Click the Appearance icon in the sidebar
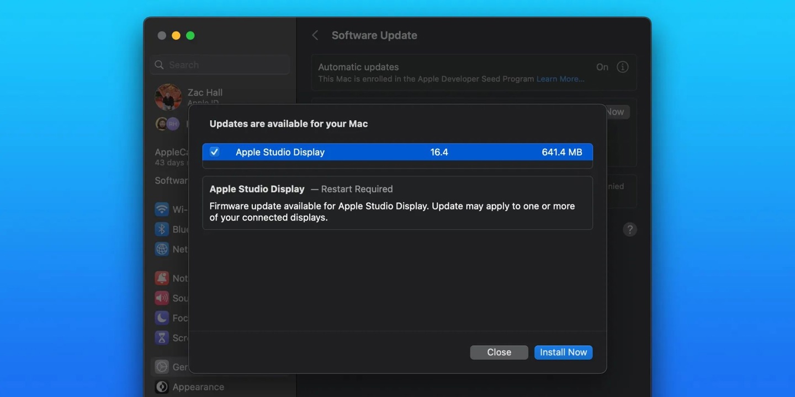This screenshot has height=397, width=795. coord(162,387)
